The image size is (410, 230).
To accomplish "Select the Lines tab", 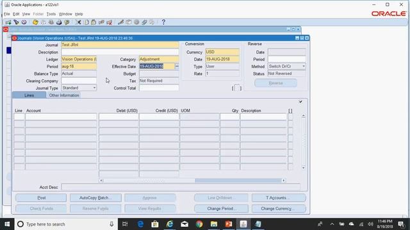I will coord(29,95).
